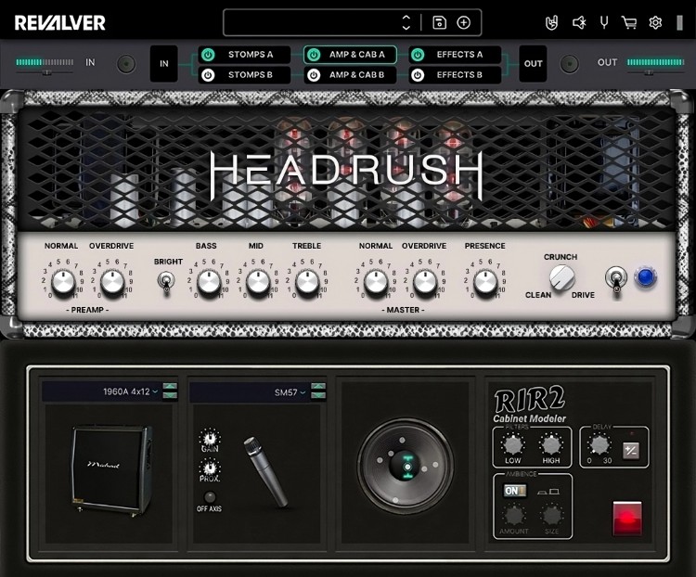696x577 pixels.
Task: Click the Preamp Normal knob
Action: 63,281
